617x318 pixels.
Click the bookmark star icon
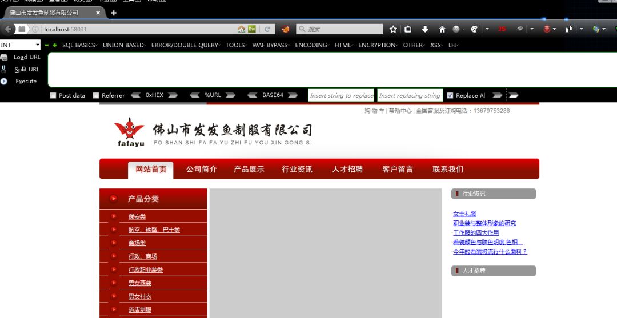[x=392, y=29]
